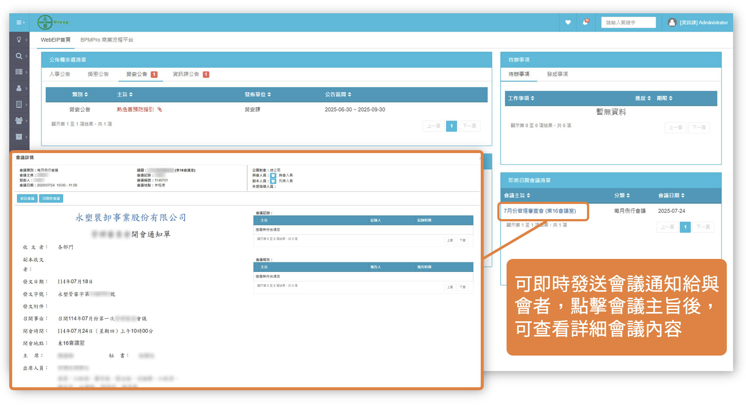The height and width of the screenshot is (419, 746).
Task: Sort announcements by 公告區間 column
Action: click(338, 94)
